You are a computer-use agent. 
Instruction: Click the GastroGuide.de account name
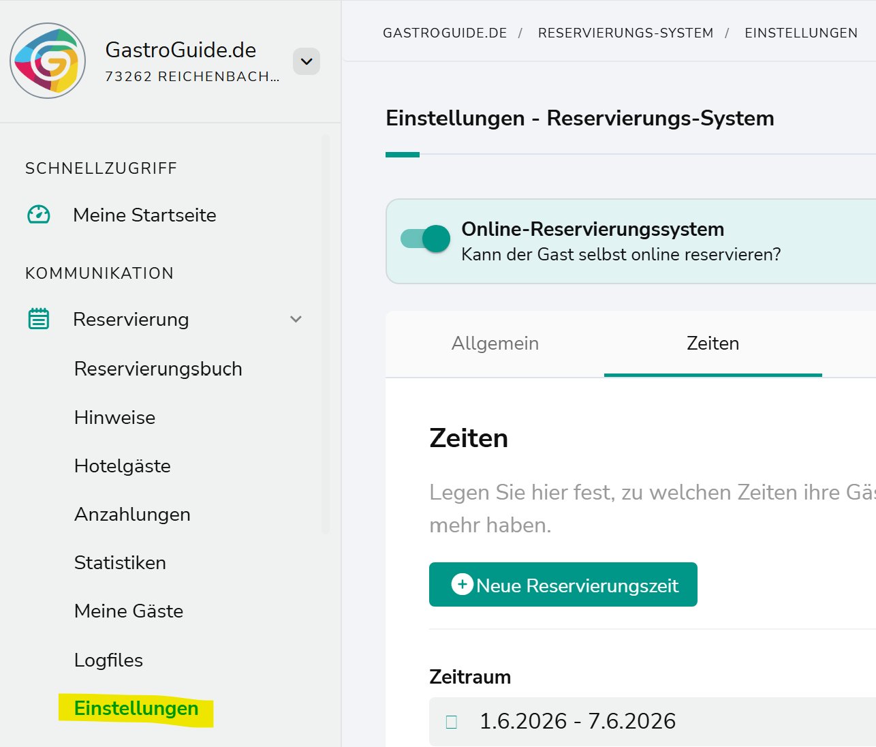(x=181, y=50)
